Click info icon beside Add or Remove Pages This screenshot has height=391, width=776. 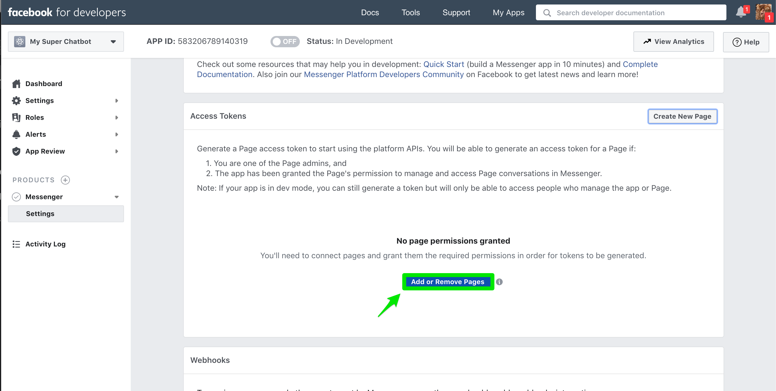point(499,282)
